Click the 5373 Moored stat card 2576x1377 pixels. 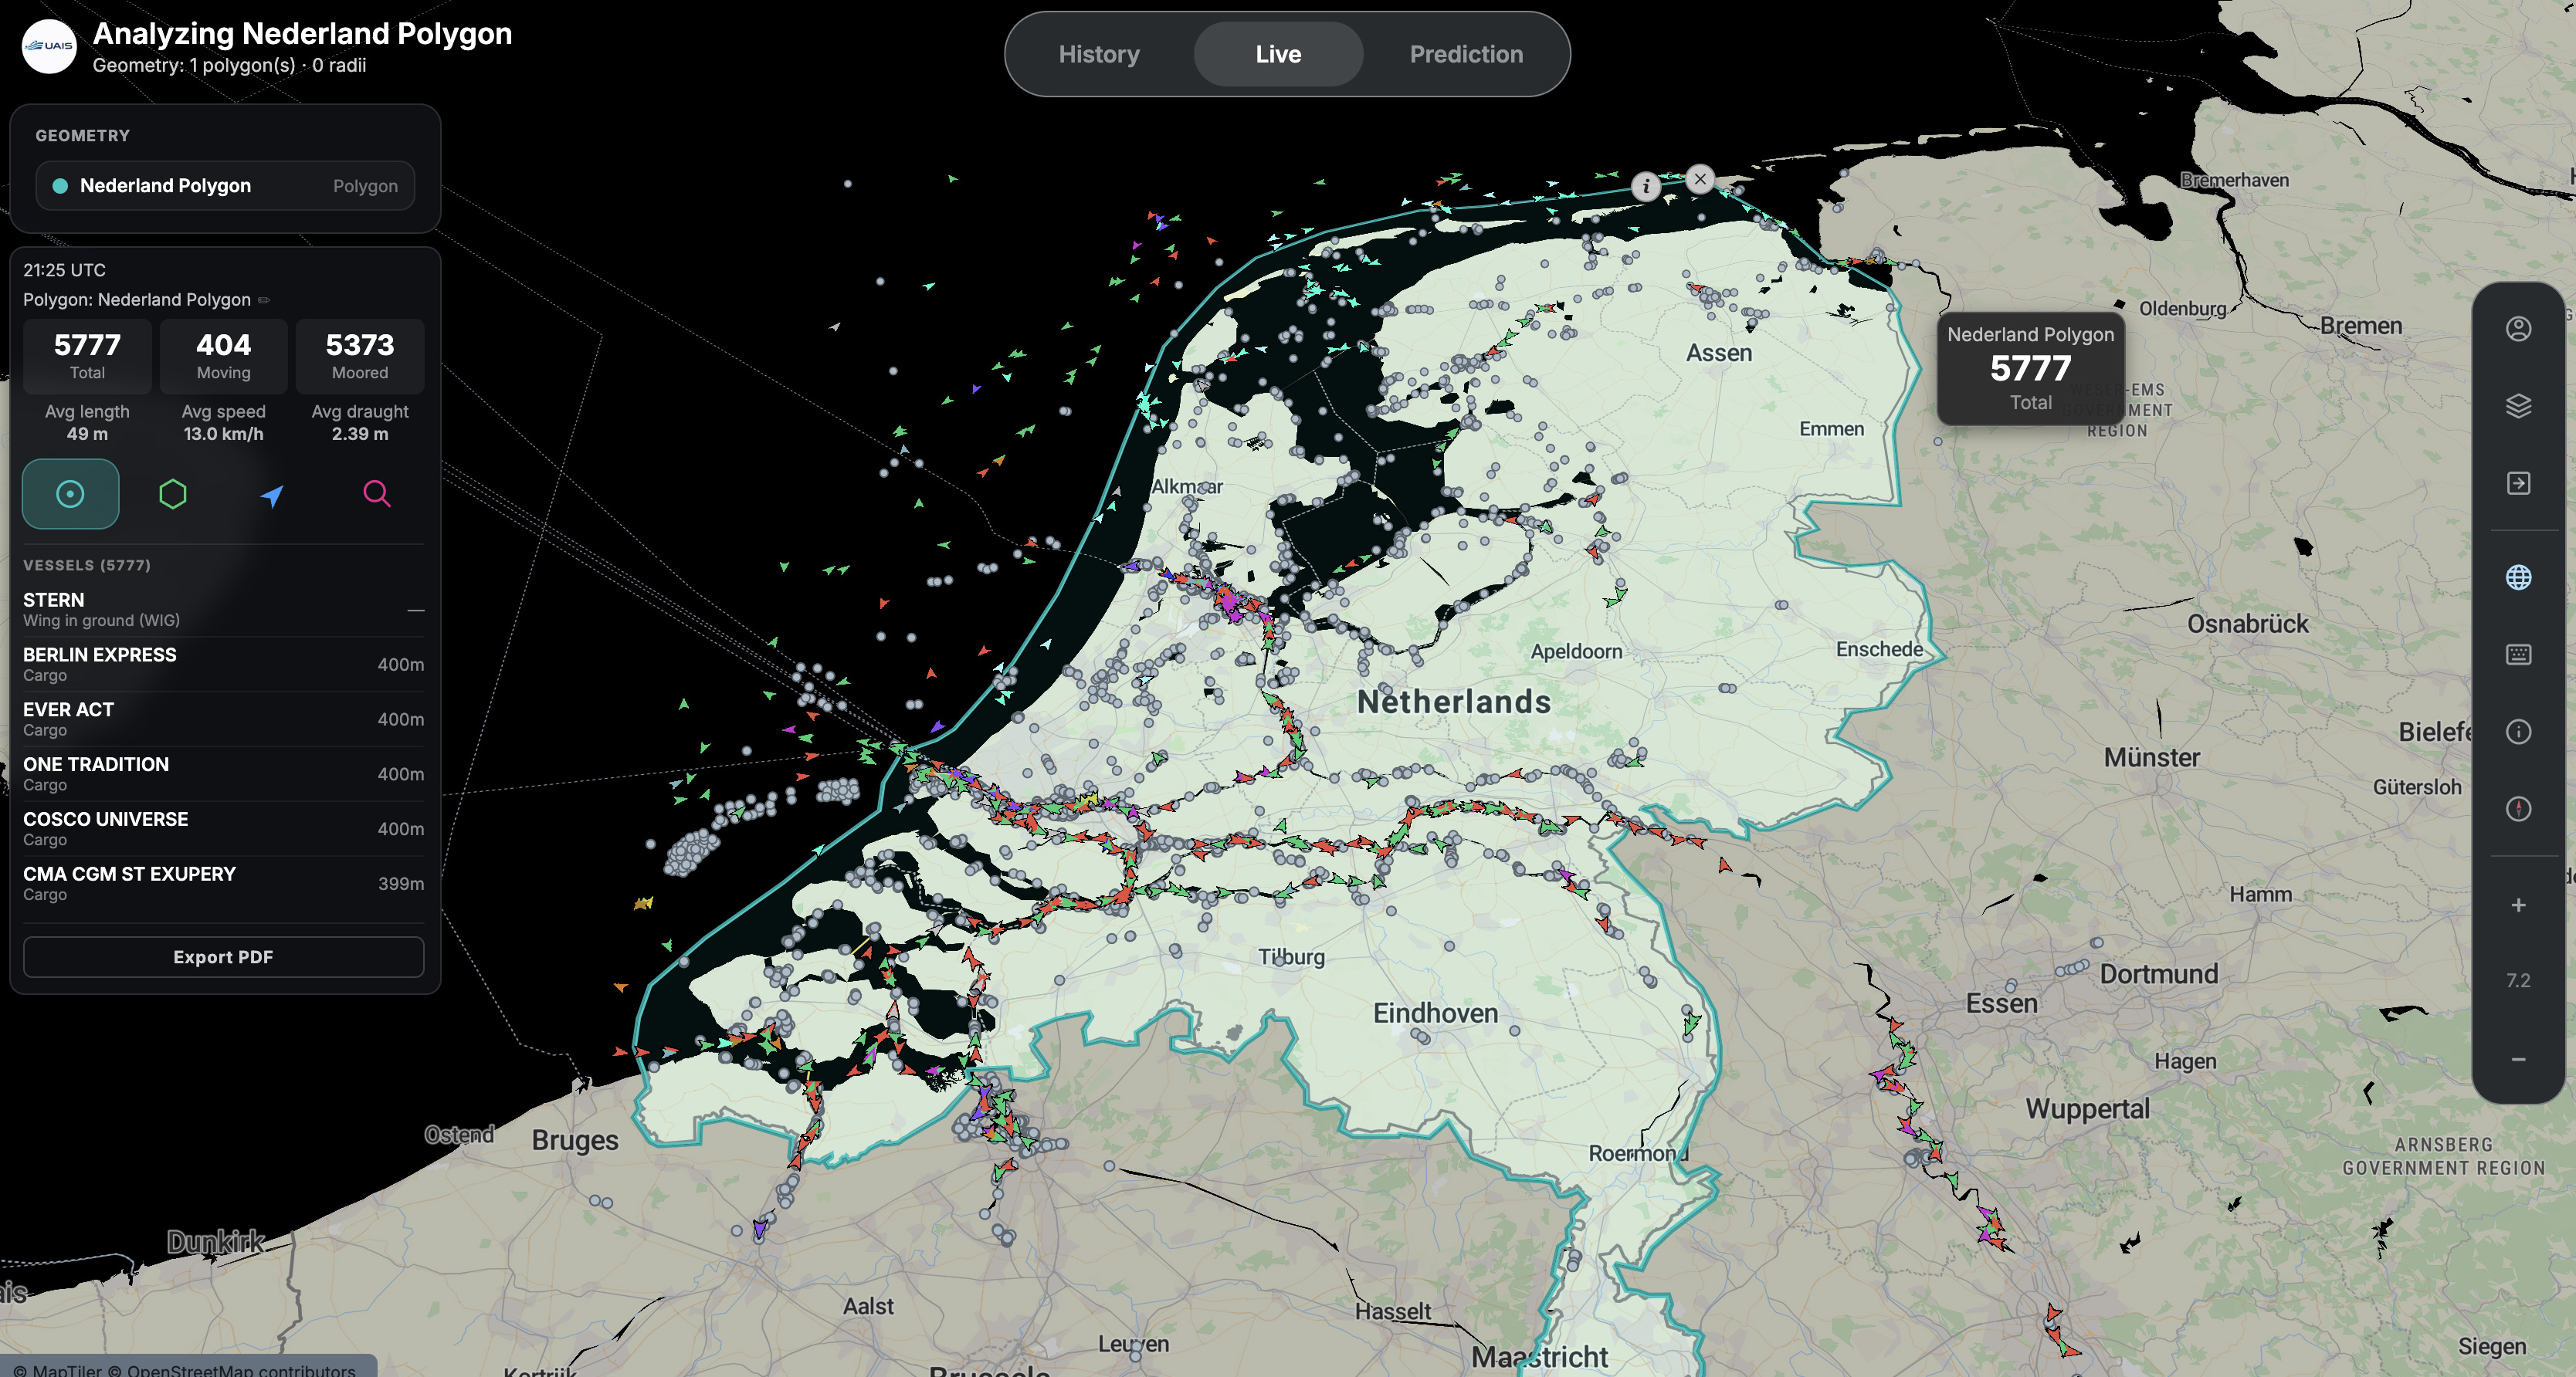pos(360,357)
